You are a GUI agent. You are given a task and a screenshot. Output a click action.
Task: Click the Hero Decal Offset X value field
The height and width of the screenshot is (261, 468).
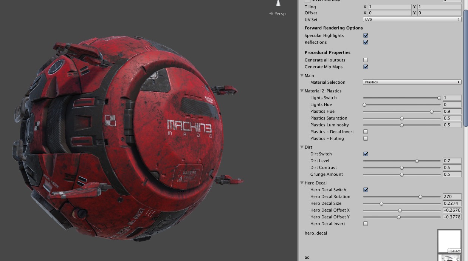[x=452, y=210]
